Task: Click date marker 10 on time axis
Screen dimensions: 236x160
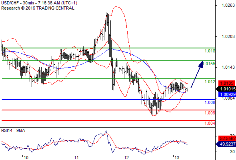Action: pos(26,158)
